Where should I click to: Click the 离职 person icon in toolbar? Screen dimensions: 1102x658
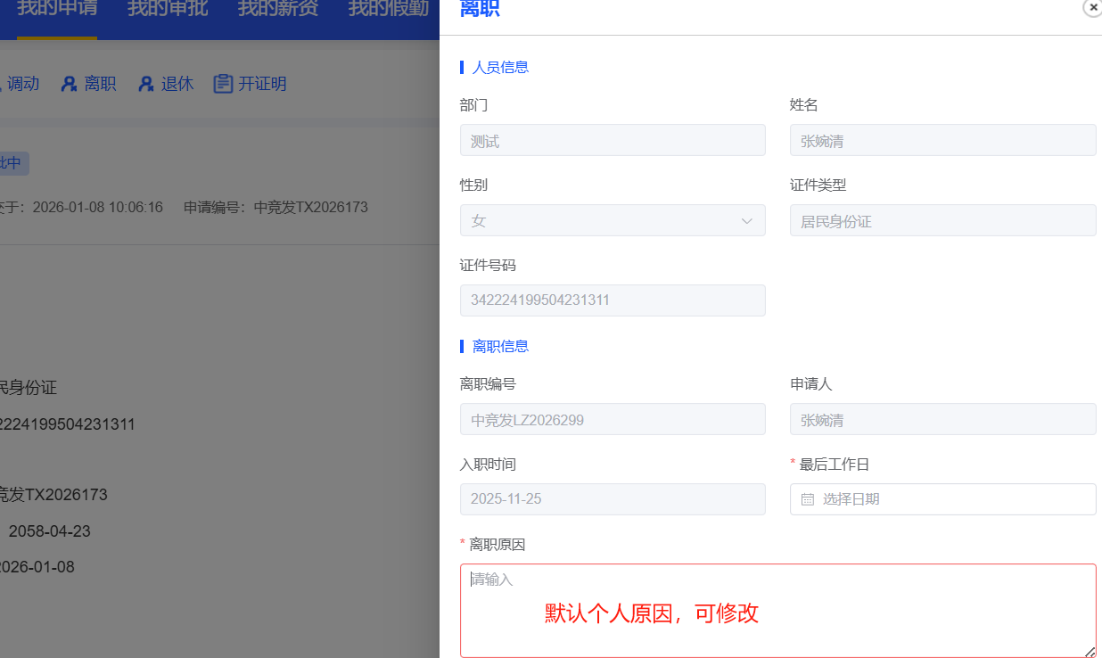coord(69,84)
